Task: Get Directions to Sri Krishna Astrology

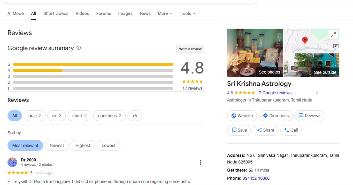Action: coord(275,116)
